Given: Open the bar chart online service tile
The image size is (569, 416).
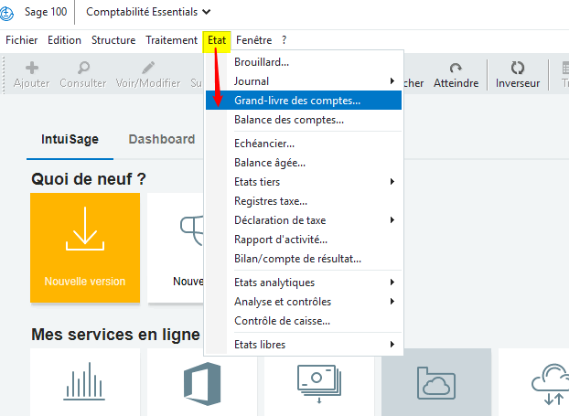Looking at the screenshot, I should 85,381.
